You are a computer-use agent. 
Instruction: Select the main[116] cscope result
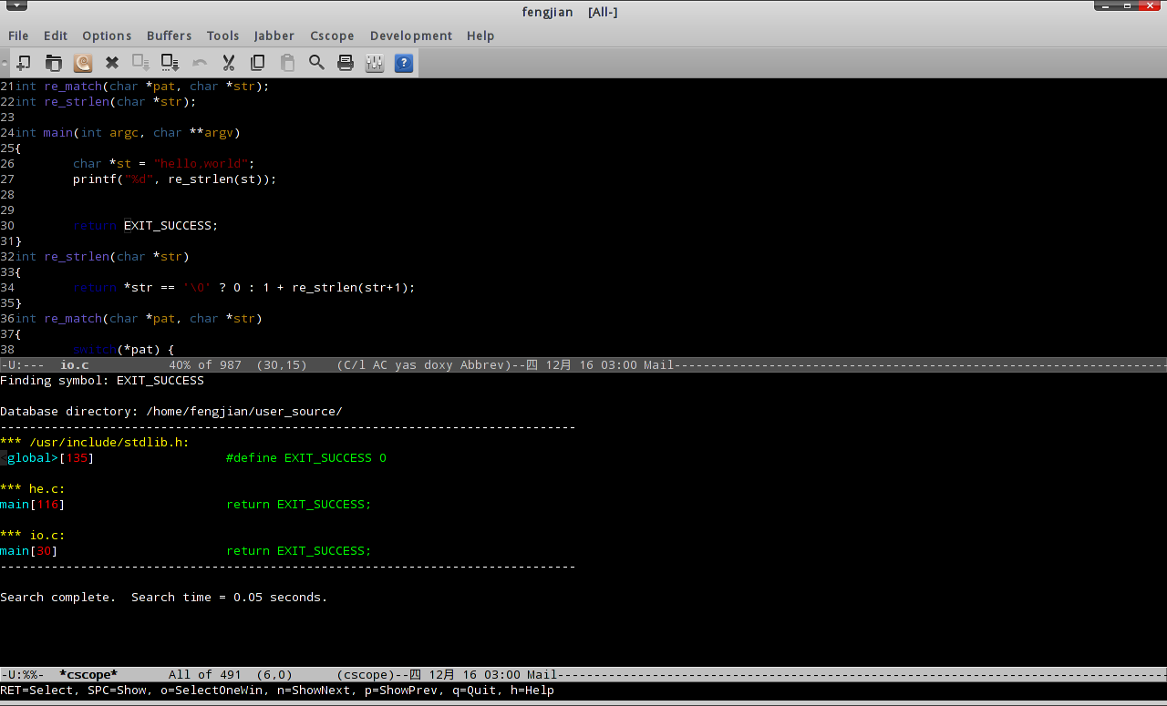(33, 504)
